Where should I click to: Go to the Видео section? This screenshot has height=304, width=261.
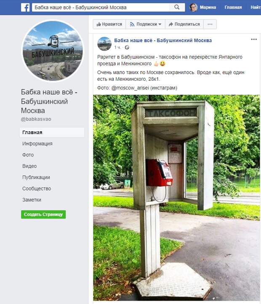[29, 166]
